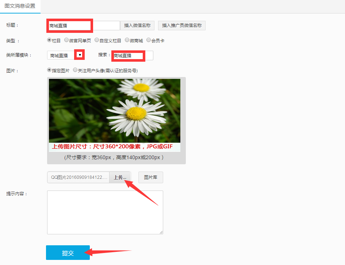This screenshot has width=345, height=265.
Task: Select the 会员卡 radio button
Action: (x=149, y=40)
